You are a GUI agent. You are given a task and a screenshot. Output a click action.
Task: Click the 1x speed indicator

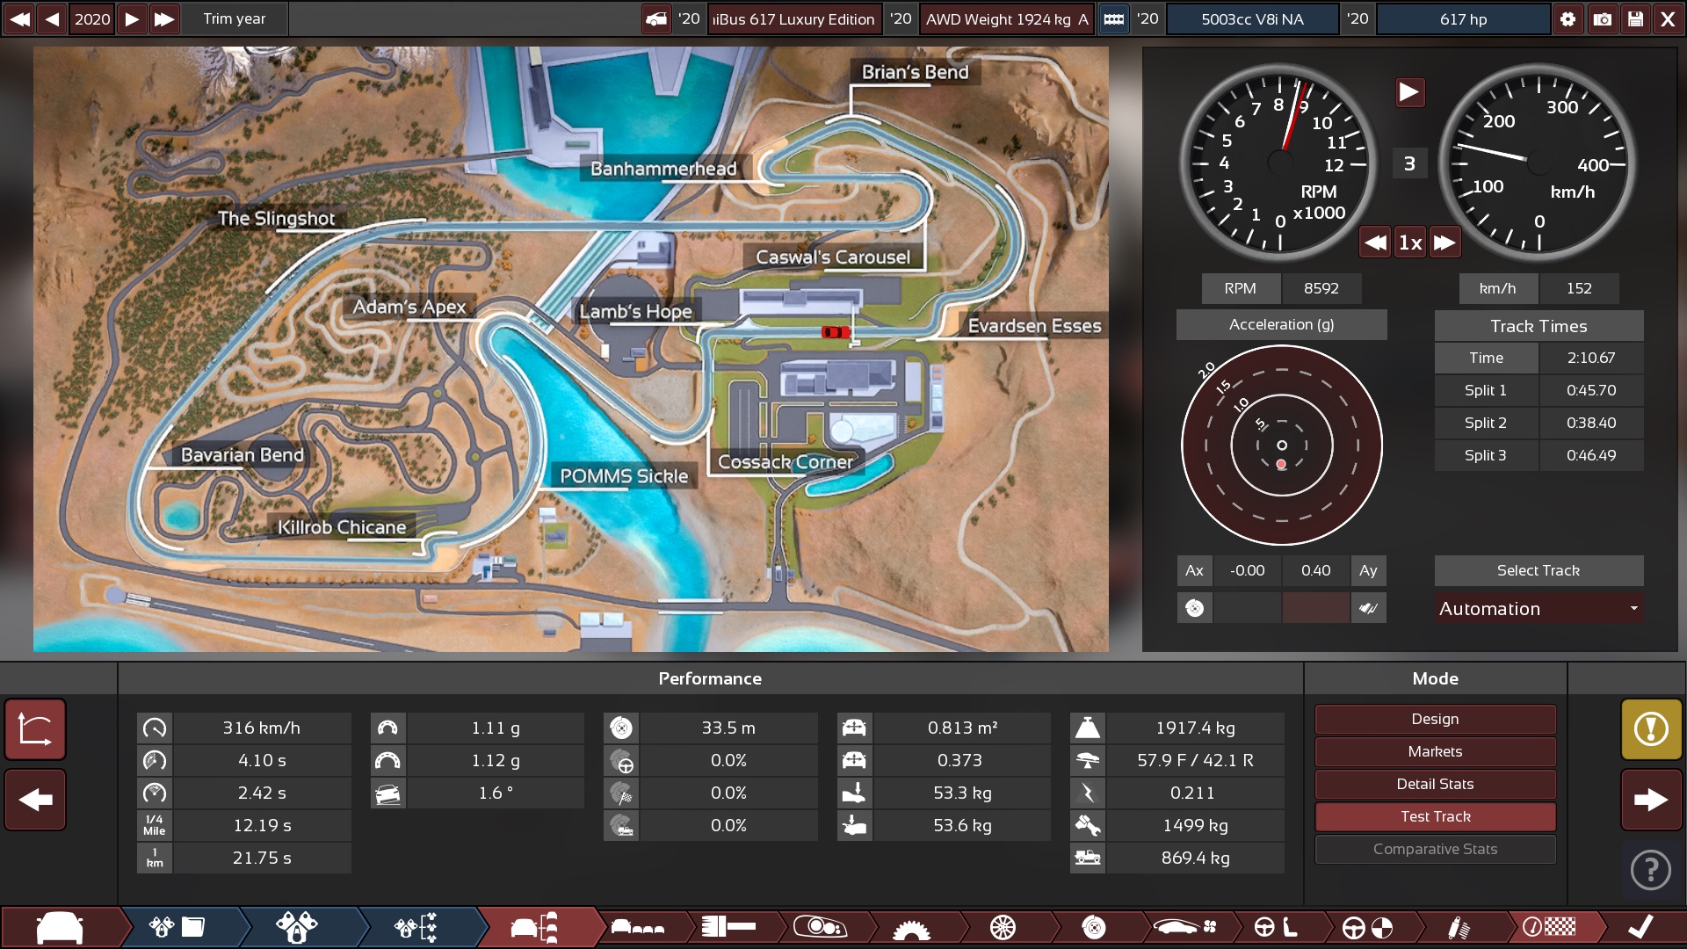1410,243
